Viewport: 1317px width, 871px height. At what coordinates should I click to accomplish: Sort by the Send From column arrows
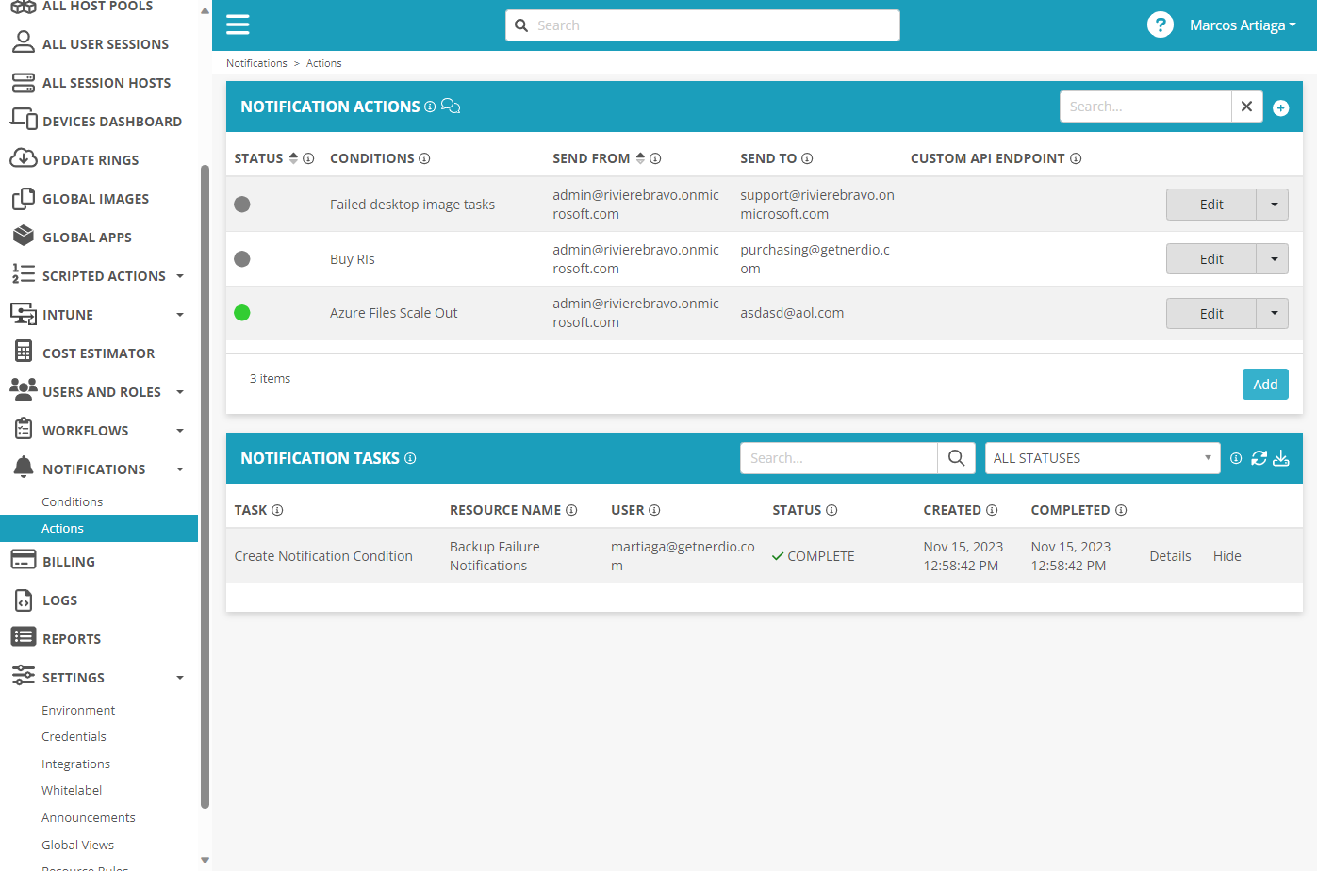[x=640, y=158]
